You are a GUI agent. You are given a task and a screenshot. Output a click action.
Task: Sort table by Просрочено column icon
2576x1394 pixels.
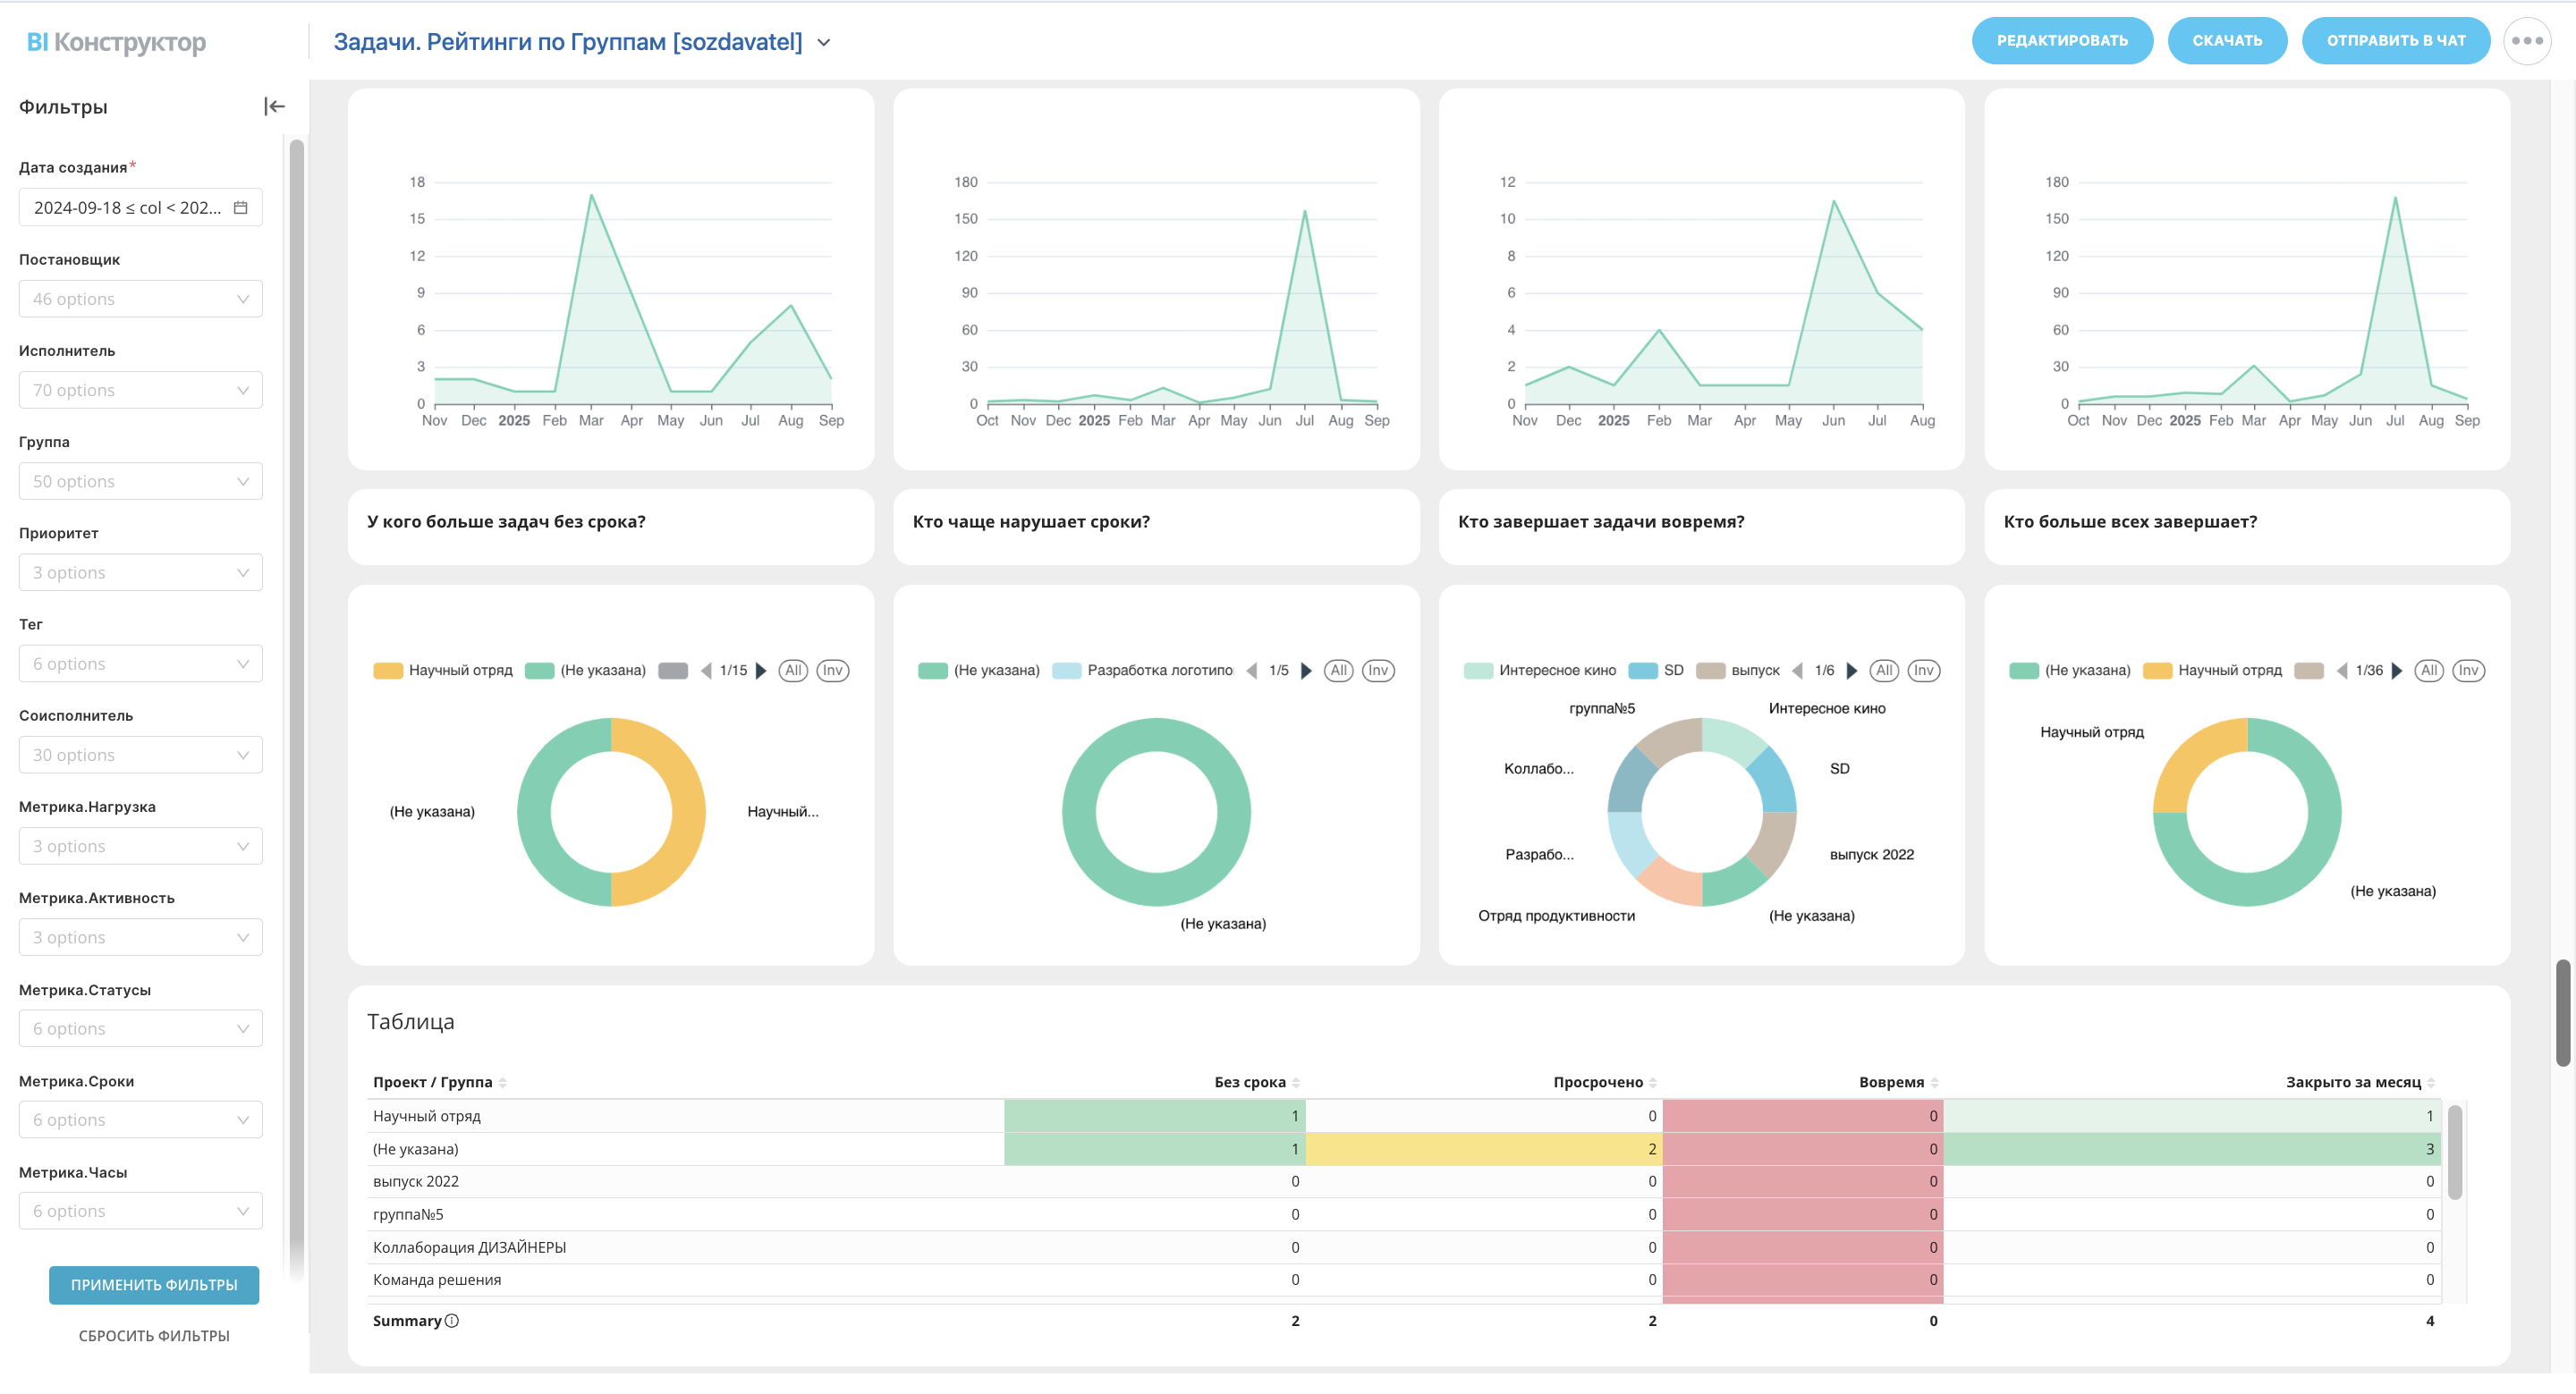[1653, 1083]
